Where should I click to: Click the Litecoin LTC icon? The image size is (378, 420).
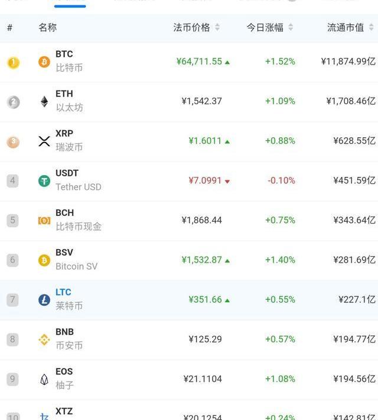point(44,300)
